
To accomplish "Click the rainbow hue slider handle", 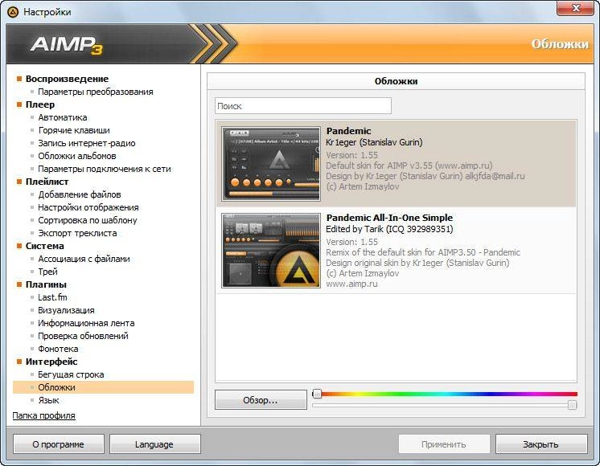I will 317,394.
